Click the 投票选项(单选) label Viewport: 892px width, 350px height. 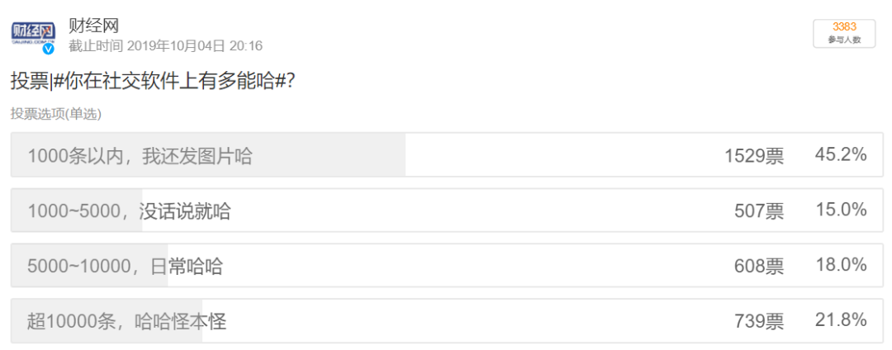56,114
